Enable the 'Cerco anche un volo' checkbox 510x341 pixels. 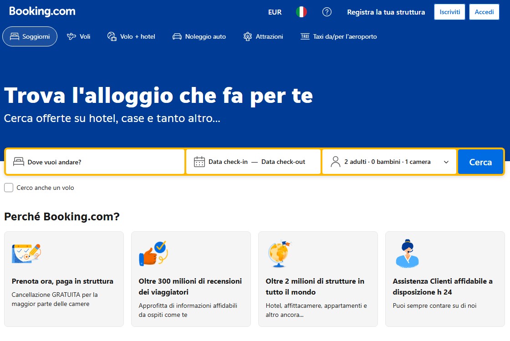pyautogui.click(x=9, y=188)
